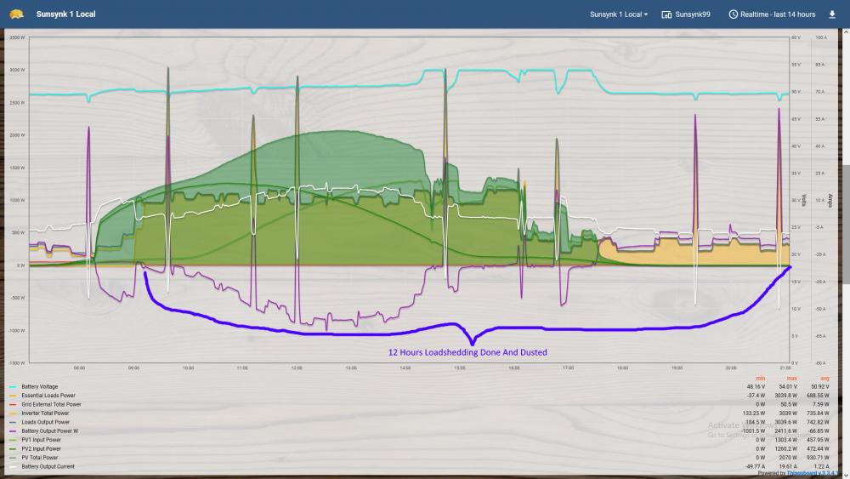This screenshot has height=479, width=850.
Task: Toggle PV Total Power series
Action: tap(40, 457)
